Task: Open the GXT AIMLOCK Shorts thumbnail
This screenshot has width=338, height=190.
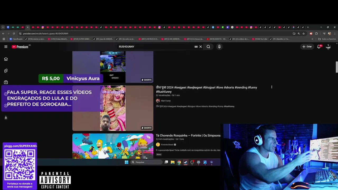Action: [113, 67]
